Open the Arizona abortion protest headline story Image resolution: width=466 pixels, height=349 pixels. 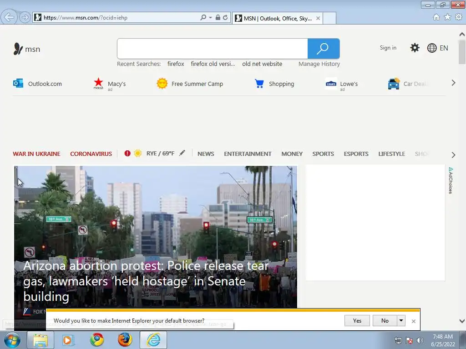(146, 281)
